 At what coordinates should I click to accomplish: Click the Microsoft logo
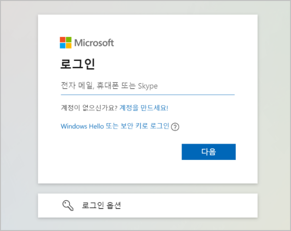87,43
